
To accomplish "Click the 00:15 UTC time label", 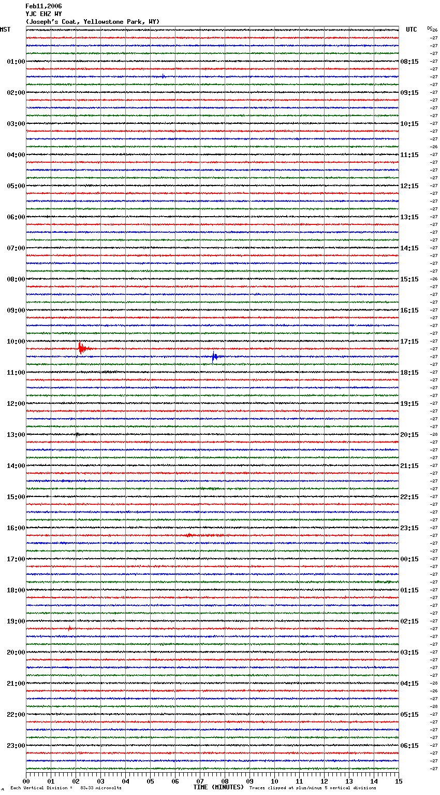I will tap(409, 559).
